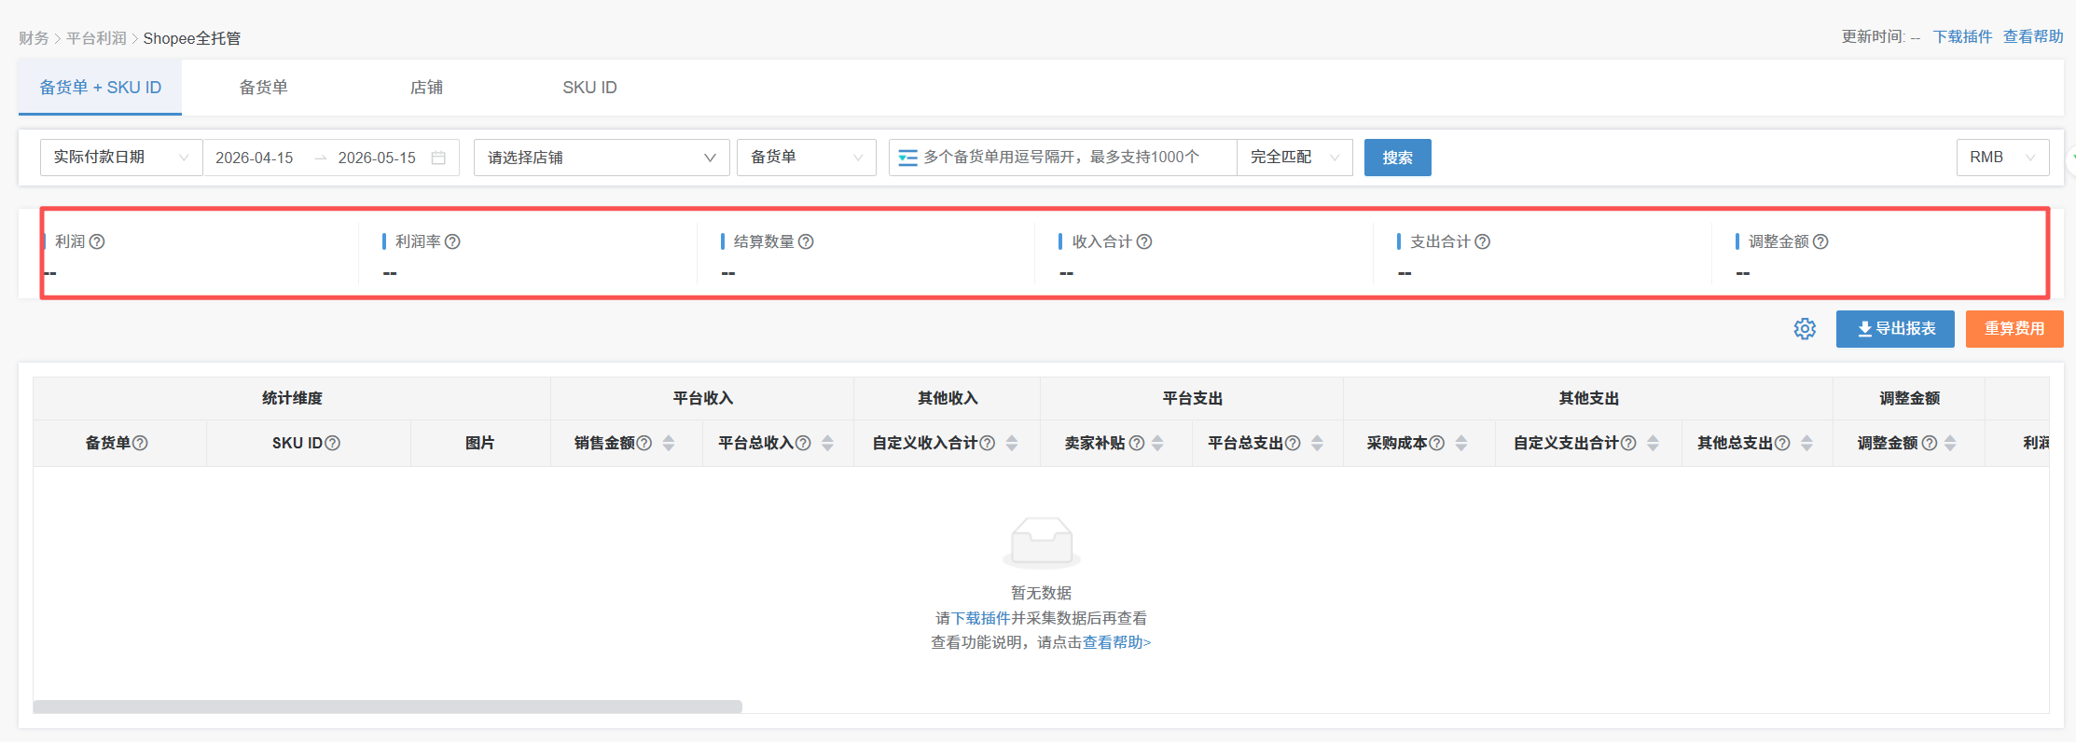Sort by 自定义收入合计 column arrows
The height and width of the screenshot is (742, 2076).
(1012, 443)
